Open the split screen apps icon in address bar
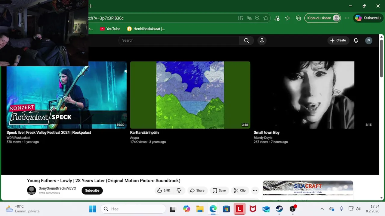The width and height of the screenshot is (385, 216). click(x=241, y=18)
